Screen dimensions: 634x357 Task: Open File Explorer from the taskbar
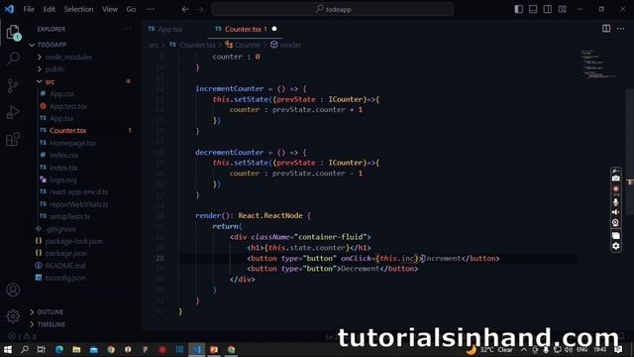pos(76,349)
